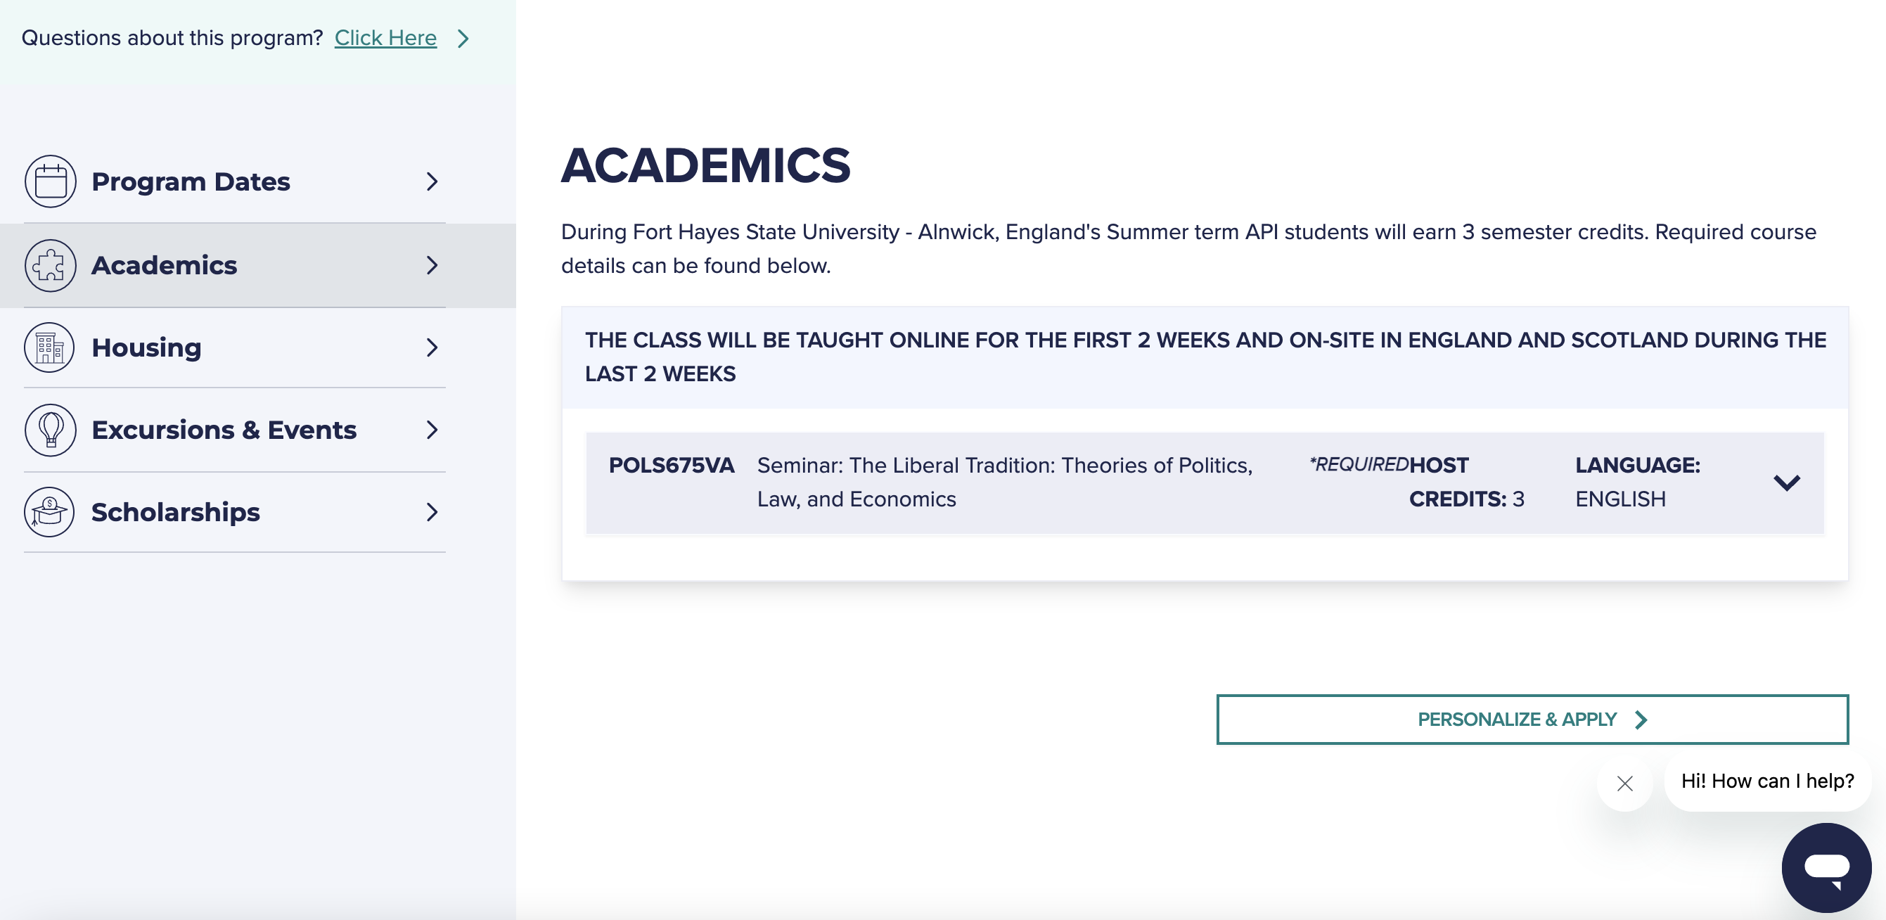Screen dimensions: 1886x920
Task: Click the close X button on chat popup
Action: (x=1625, y=783)
